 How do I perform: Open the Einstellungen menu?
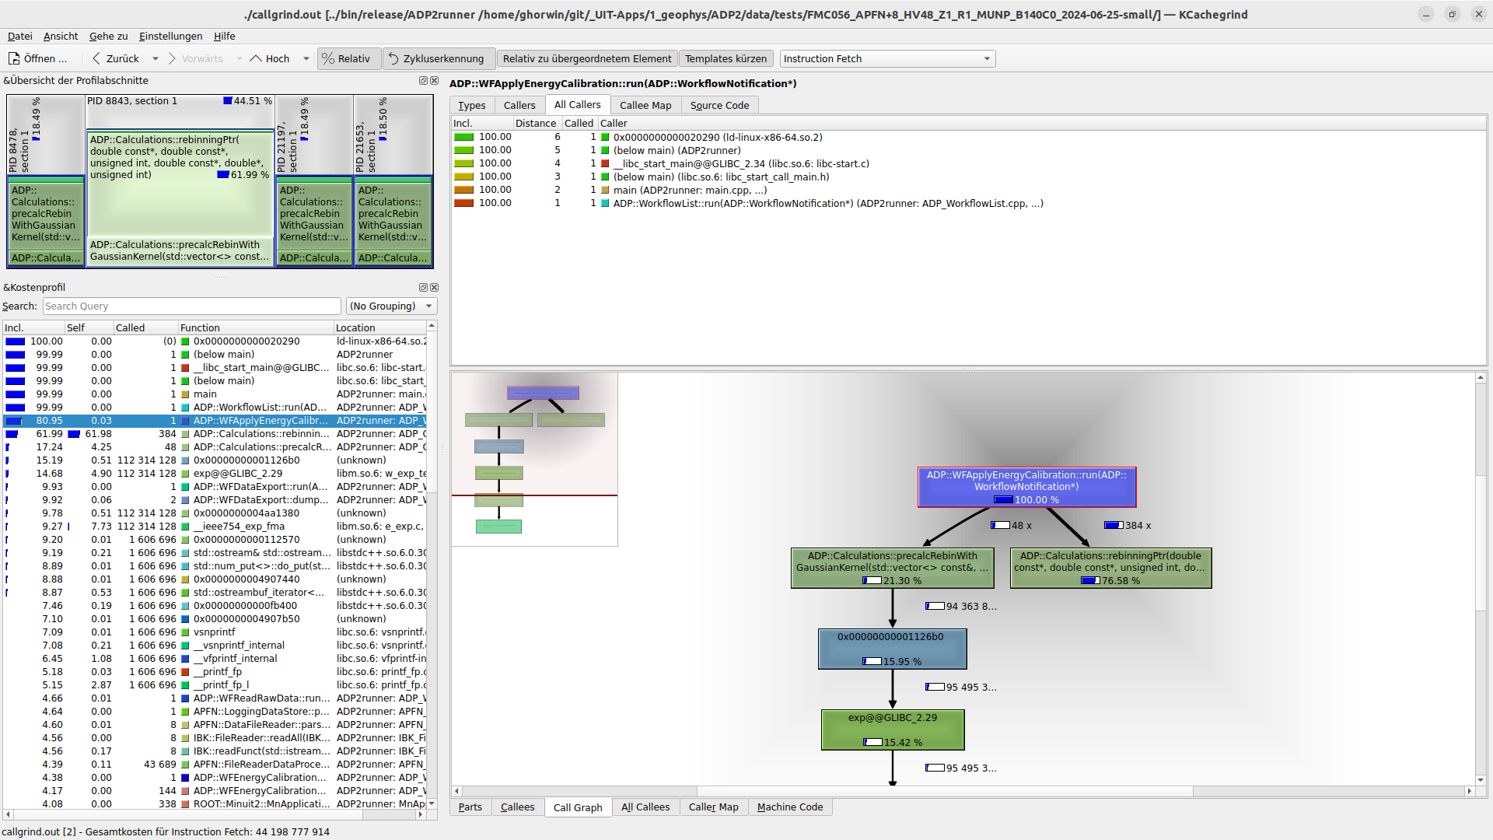pyautogui.click(x=170, y=36)
